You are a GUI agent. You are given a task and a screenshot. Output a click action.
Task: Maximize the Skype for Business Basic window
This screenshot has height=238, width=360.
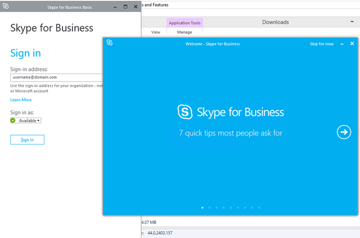tap(125, 7)
